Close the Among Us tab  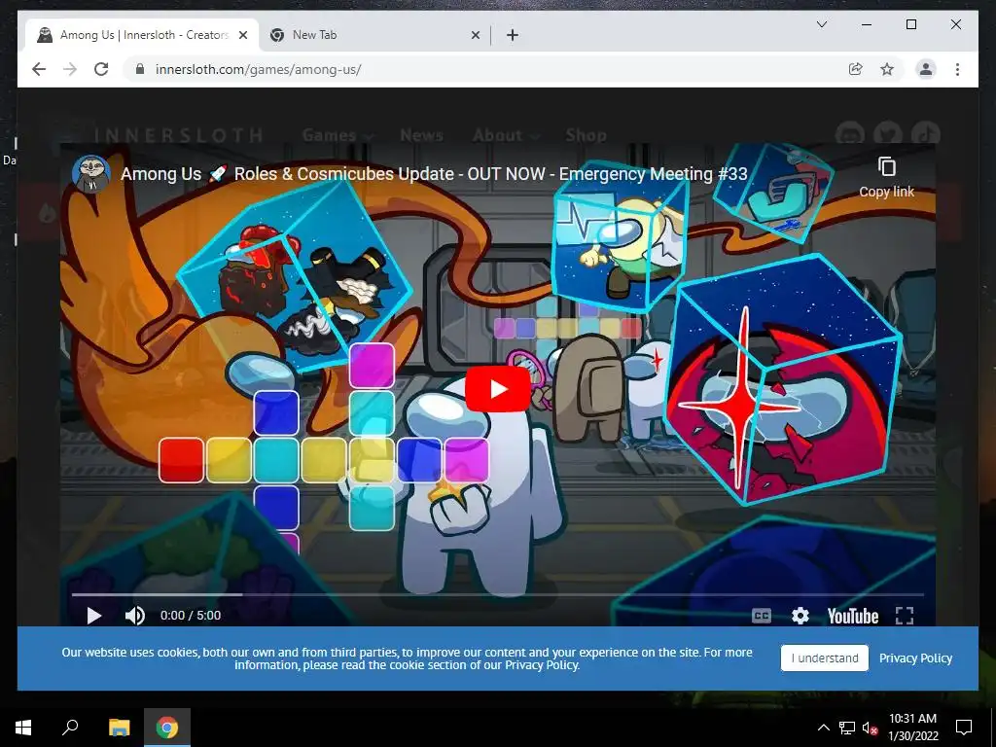point(242,35)
